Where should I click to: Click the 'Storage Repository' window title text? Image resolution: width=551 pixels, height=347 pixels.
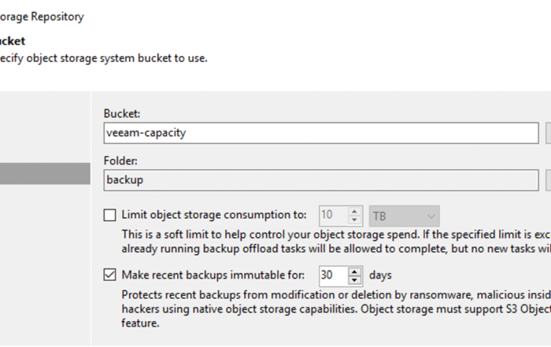(x=42, y=16)
